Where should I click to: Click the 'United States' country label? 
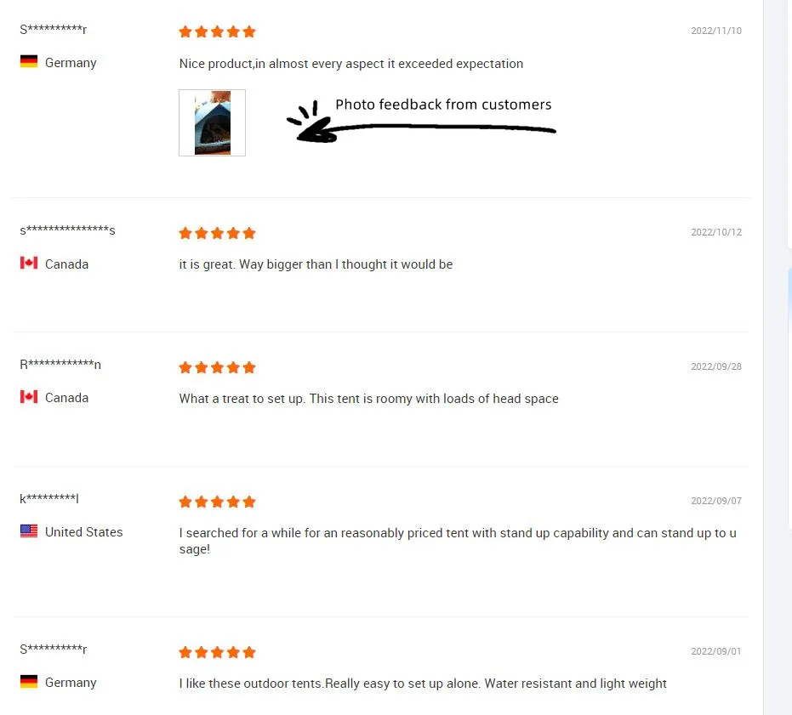coord(84,531)
